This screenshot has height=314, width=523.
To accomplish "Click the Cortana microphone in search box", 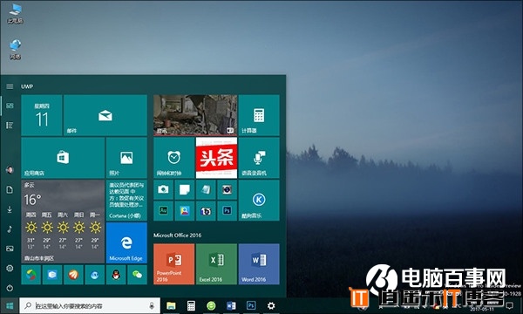I will point(152,305).
